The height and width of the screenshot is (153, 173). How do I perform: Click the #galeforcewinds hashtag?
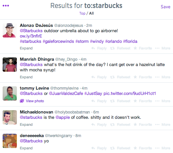[58, 41]
